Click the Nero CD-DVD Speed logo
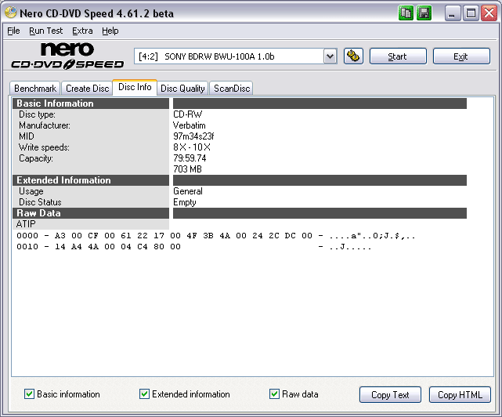This screenshot has width=502, height=417. [67, 56]
